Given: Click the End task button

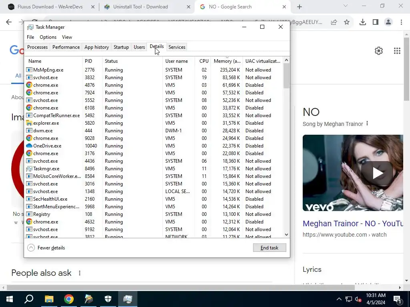Looking at the screenshot, I should tap(269, 248).
